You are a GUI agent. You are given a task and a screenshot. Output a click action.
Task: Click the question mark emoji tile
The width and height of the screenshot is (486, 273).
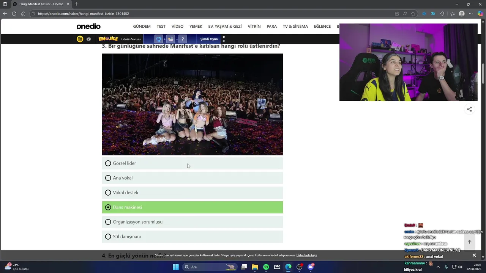(183, 39)
